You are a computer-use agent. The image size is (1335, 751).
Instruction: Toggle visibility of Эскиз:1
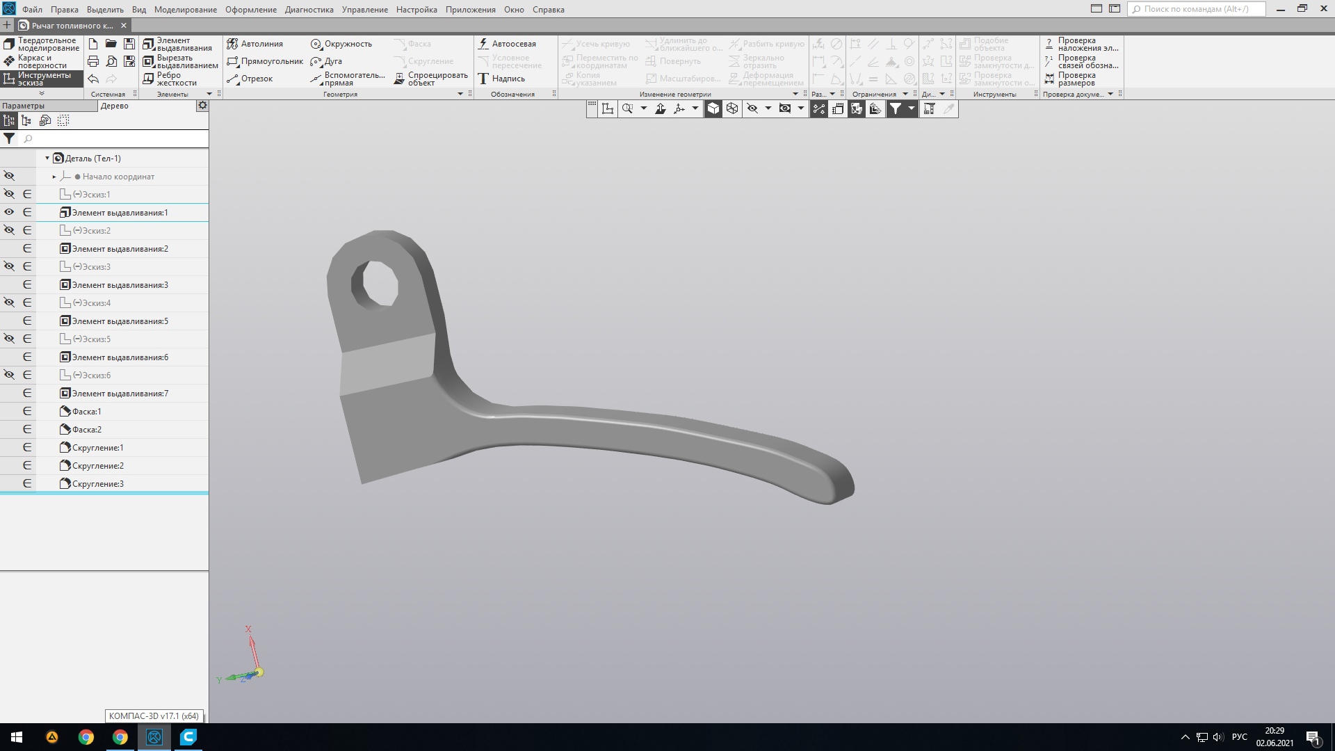9,194
